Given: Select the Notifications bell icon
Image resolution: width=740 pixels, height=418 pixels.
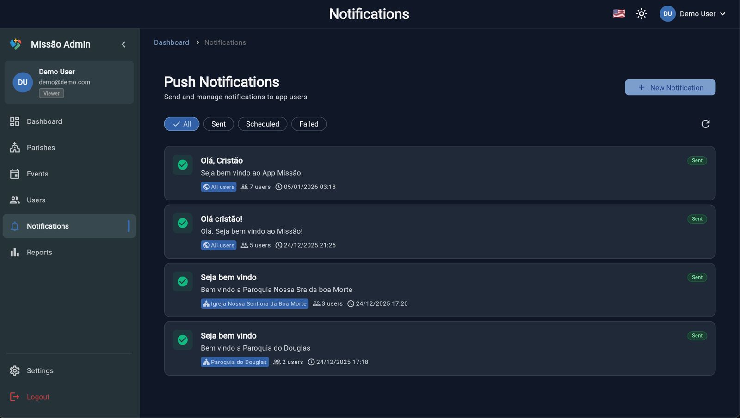Looking at the screenshot, I should point(14,226).
